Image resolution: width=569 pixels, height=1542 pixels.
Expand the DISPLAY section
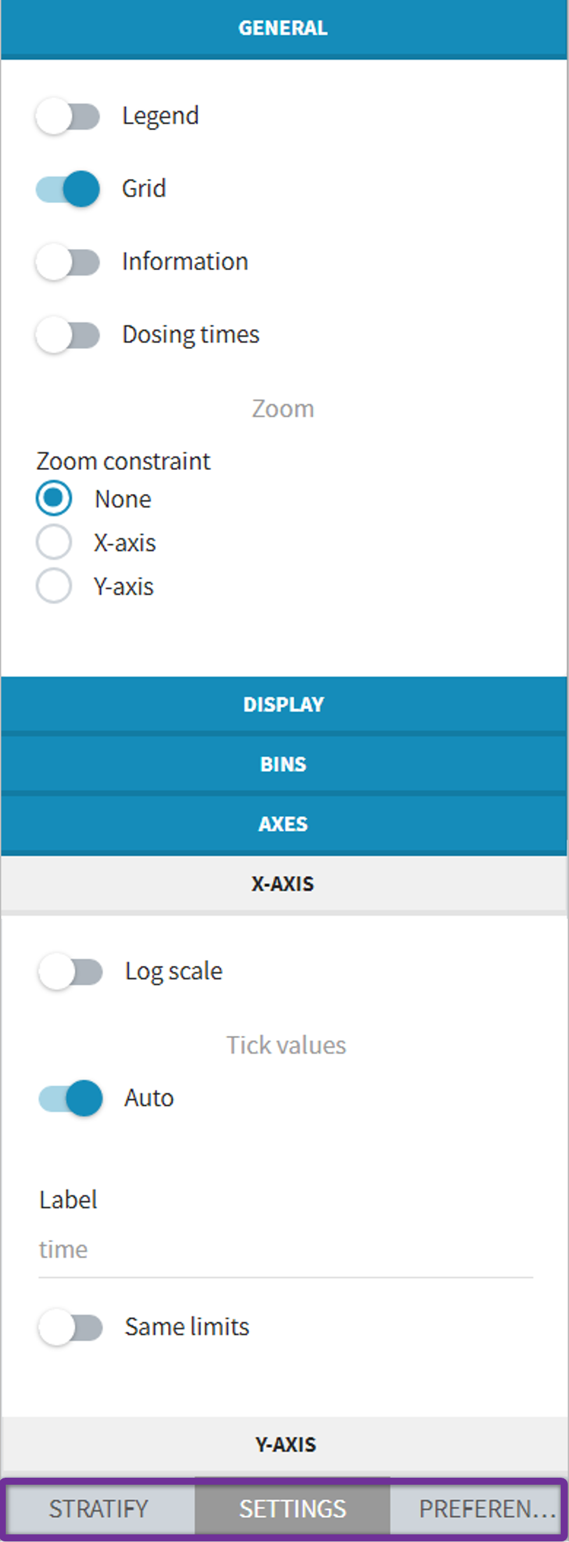pyautogui.click(x=284, y=704)
